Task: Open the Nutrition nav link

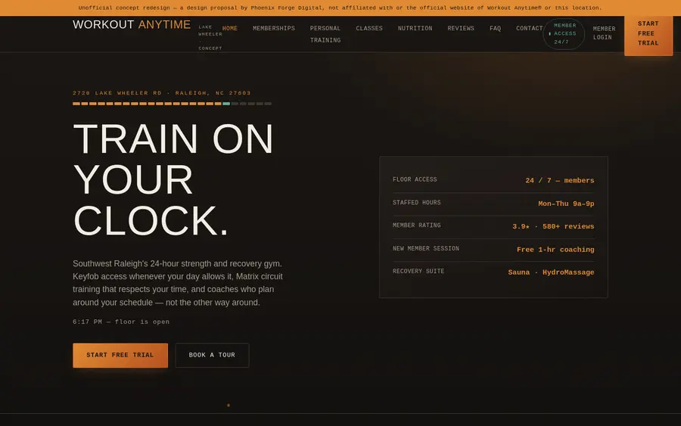Action: (x=415, y=29)
